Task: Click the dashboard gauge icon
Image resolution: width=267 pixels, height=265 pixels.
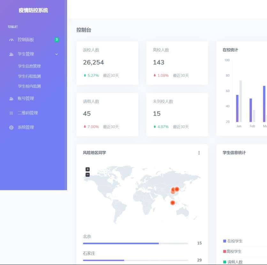Action: [11, 40]
